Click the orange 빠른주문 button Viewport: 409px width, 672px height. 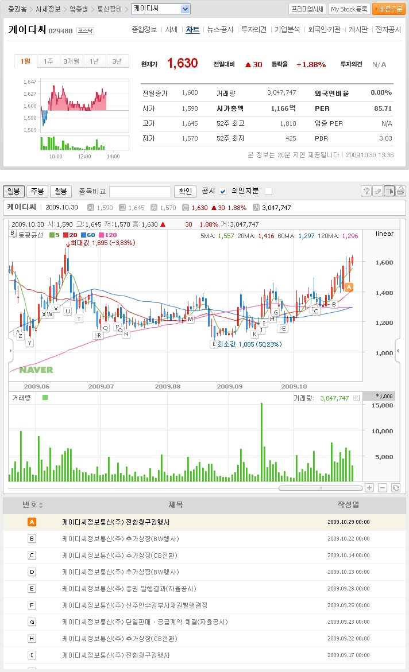click(389, 9)
